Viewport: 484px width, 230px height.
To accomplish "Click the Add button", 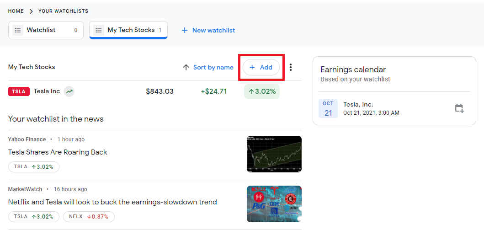I will coord(261,67).
